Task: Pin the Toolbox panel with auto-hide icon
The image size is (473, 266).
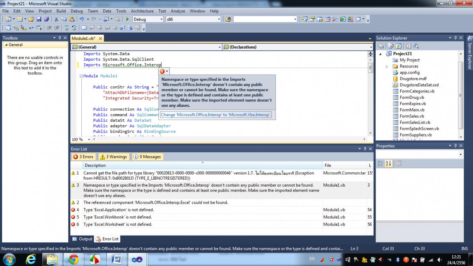Action: tap(60, 38)
